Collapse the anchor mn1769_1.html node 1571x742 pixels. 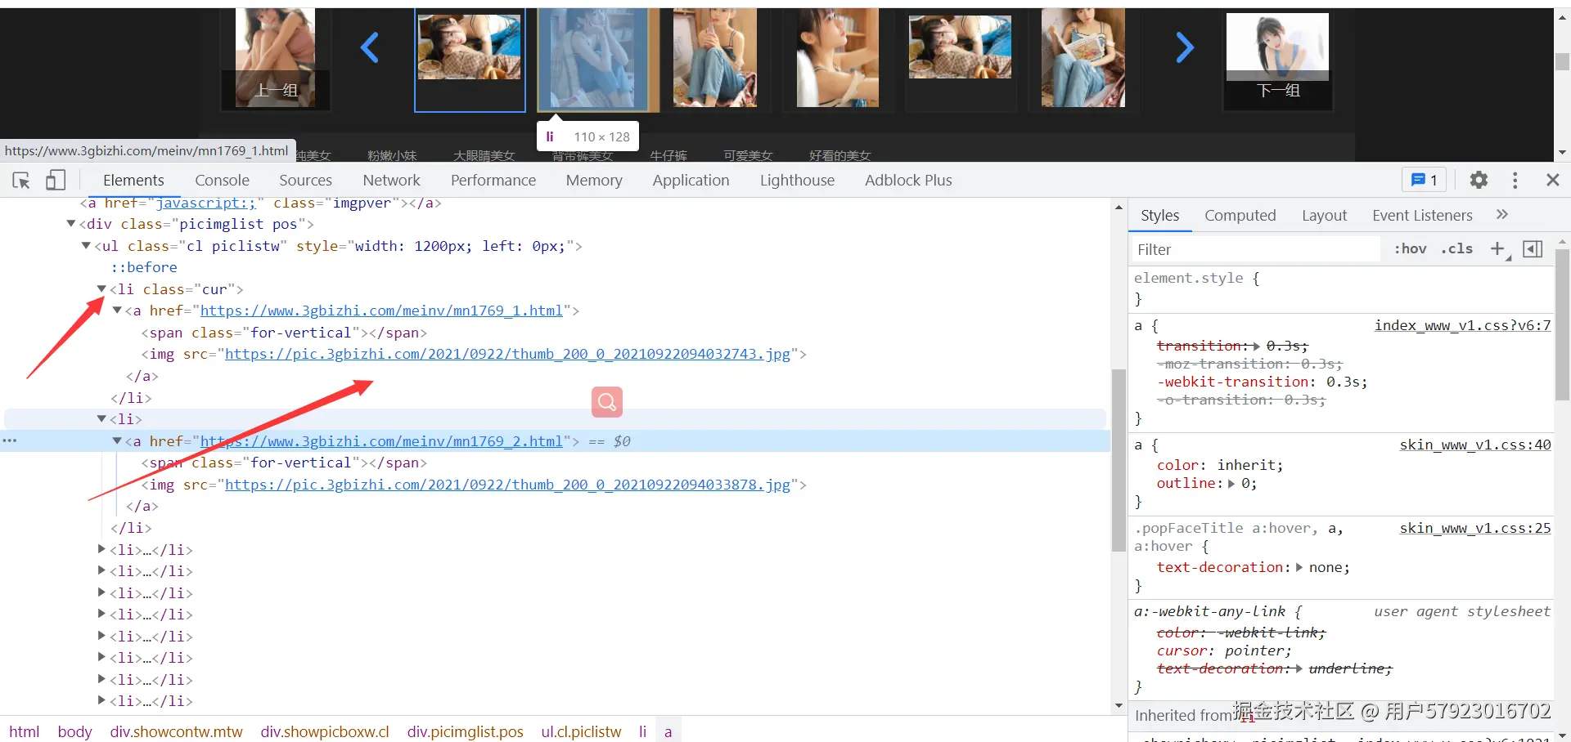click(117, 311)
